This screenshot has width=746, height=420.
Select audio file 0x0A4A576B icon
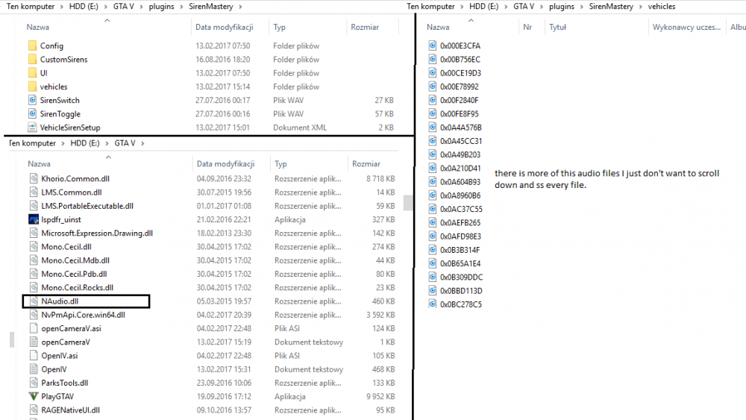pos(432,128)
